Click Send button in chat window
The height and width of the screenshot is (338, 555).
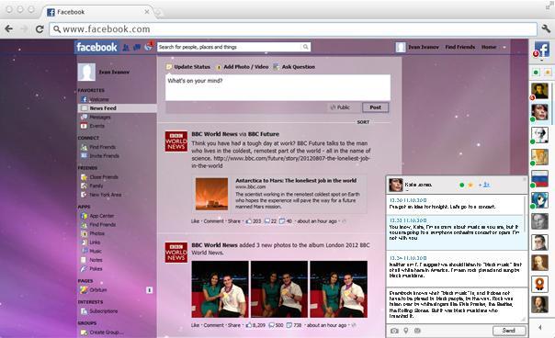click(x=509, y=331)
